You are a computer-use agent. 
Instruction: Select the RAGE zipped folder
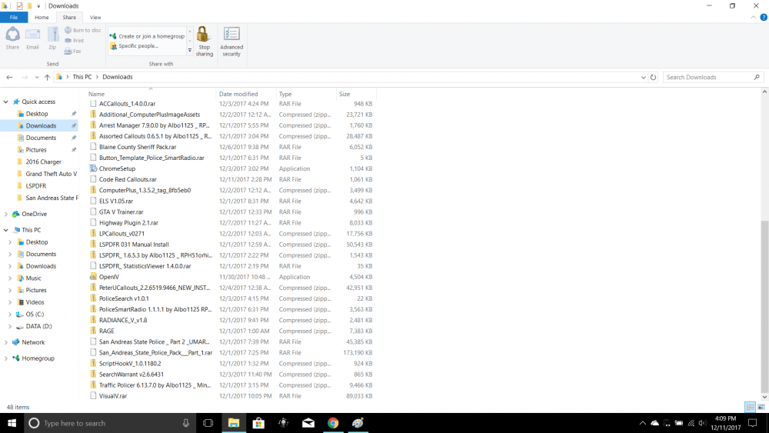(106, 331)
